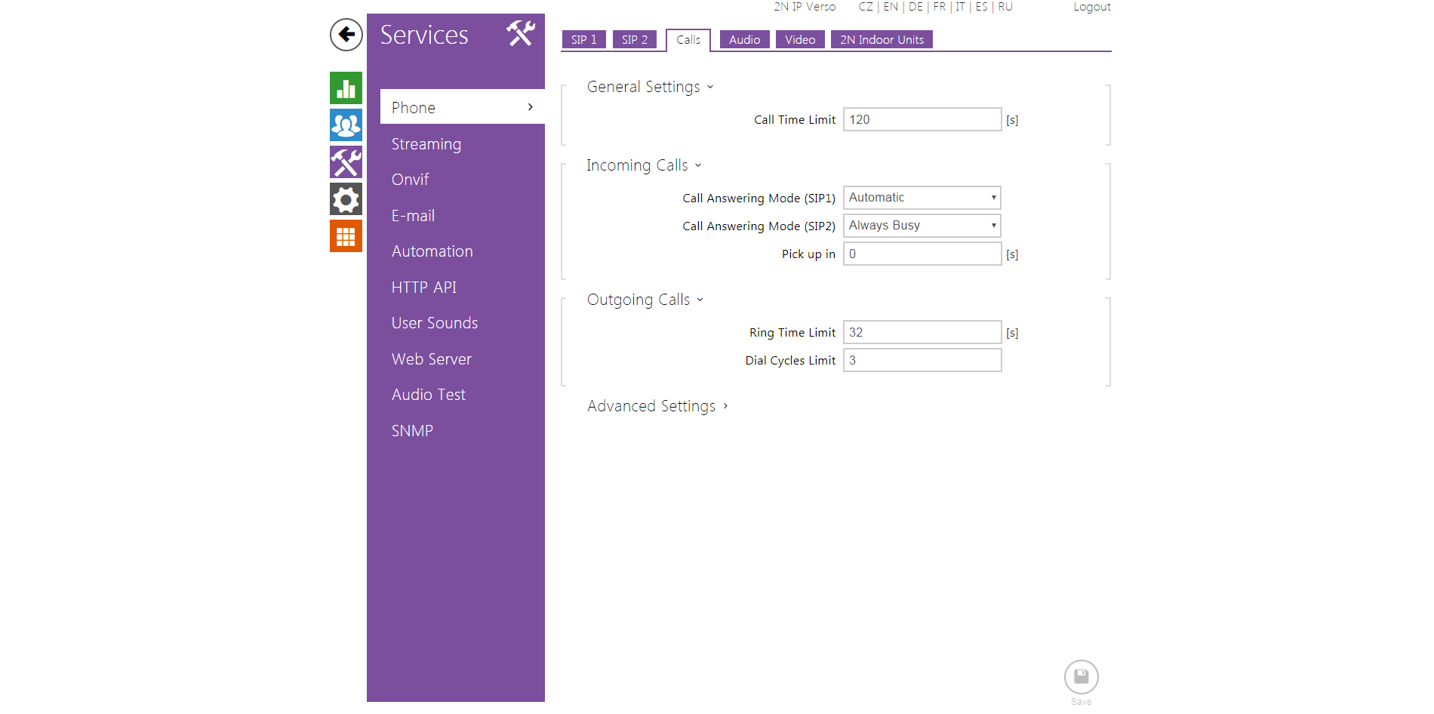Click the back arrow icon
1434x714 pixels.
pyautogui.click(x=346, y=35)
